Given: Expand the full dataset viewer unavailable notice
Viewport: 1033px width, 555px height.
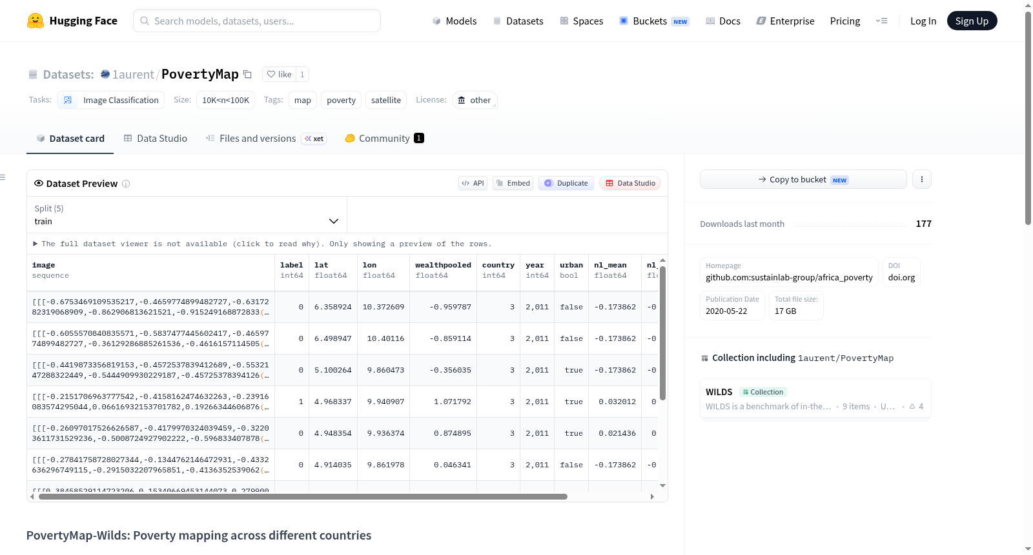Looking at the screenshot, I should [262, 244].
